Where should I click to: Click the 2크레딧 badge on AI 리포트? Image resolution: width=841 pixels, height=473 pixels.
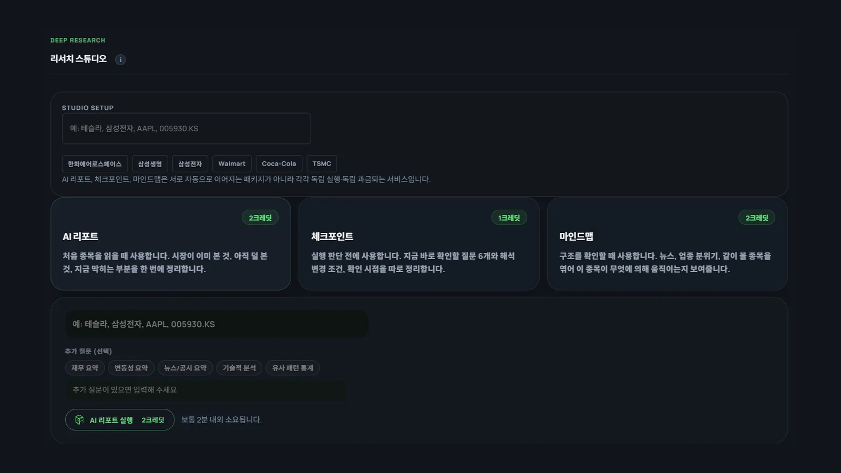260,217
